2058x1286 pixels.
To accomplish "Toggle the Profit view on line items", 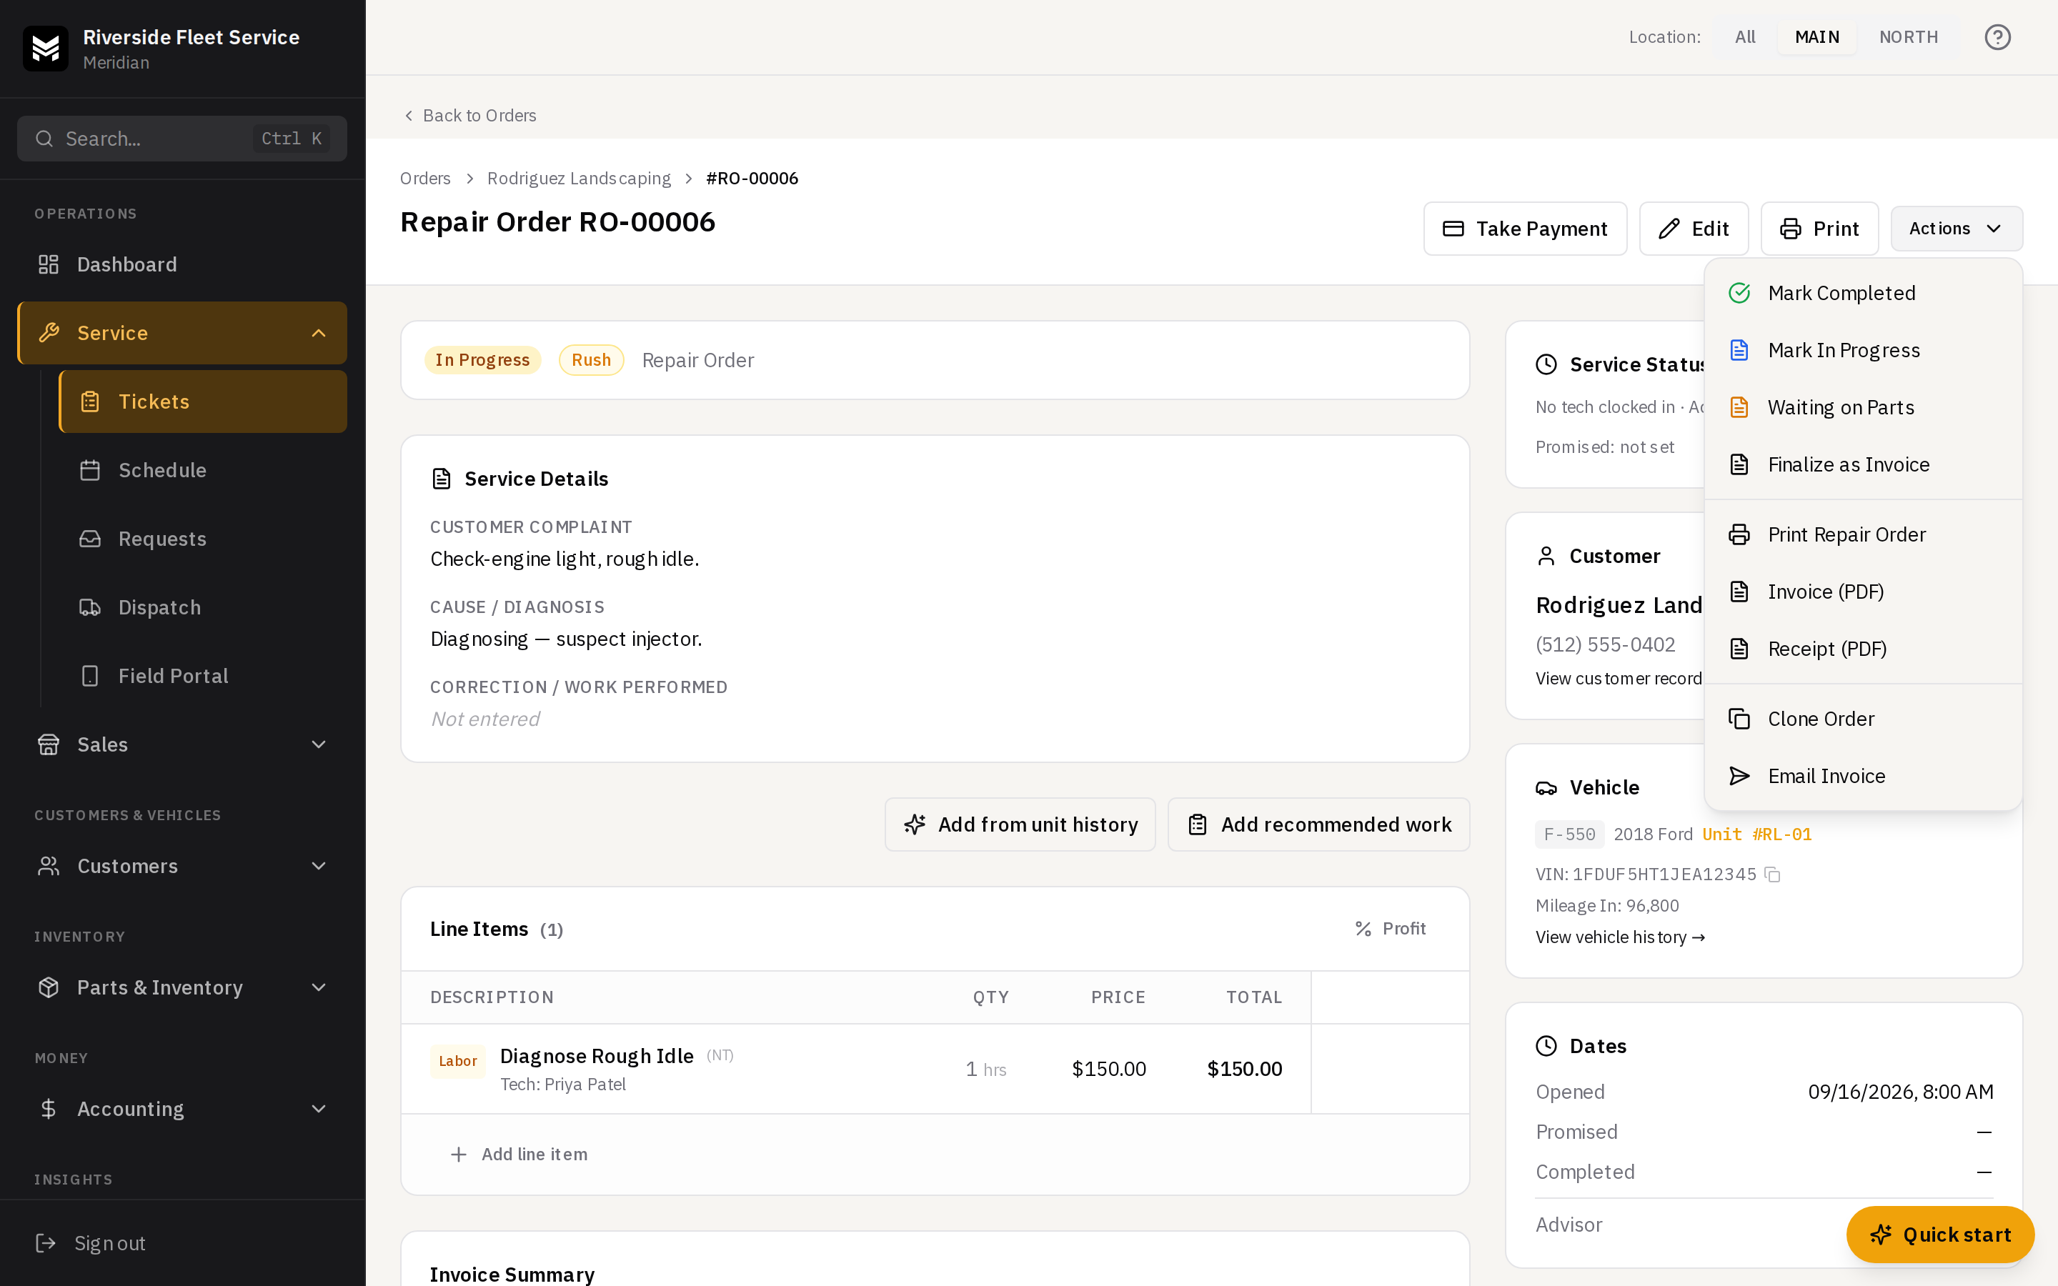I will click(1390, 929).
